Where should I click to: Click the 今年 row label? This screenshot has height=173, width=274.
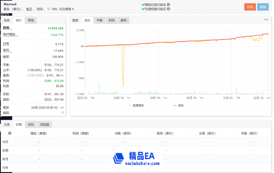click(5, 168)
